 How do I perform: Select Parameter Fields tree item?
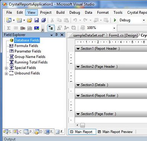click(x=28, y=51)
